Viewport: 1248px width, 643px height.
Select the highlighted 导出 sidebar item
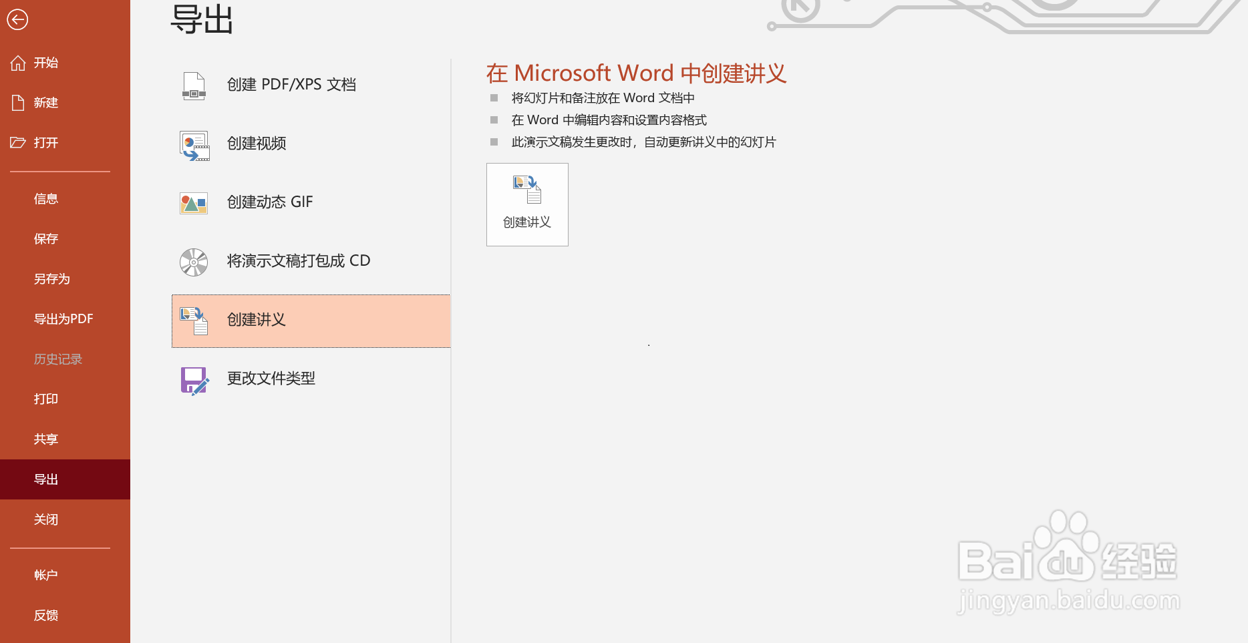point(65,479)
